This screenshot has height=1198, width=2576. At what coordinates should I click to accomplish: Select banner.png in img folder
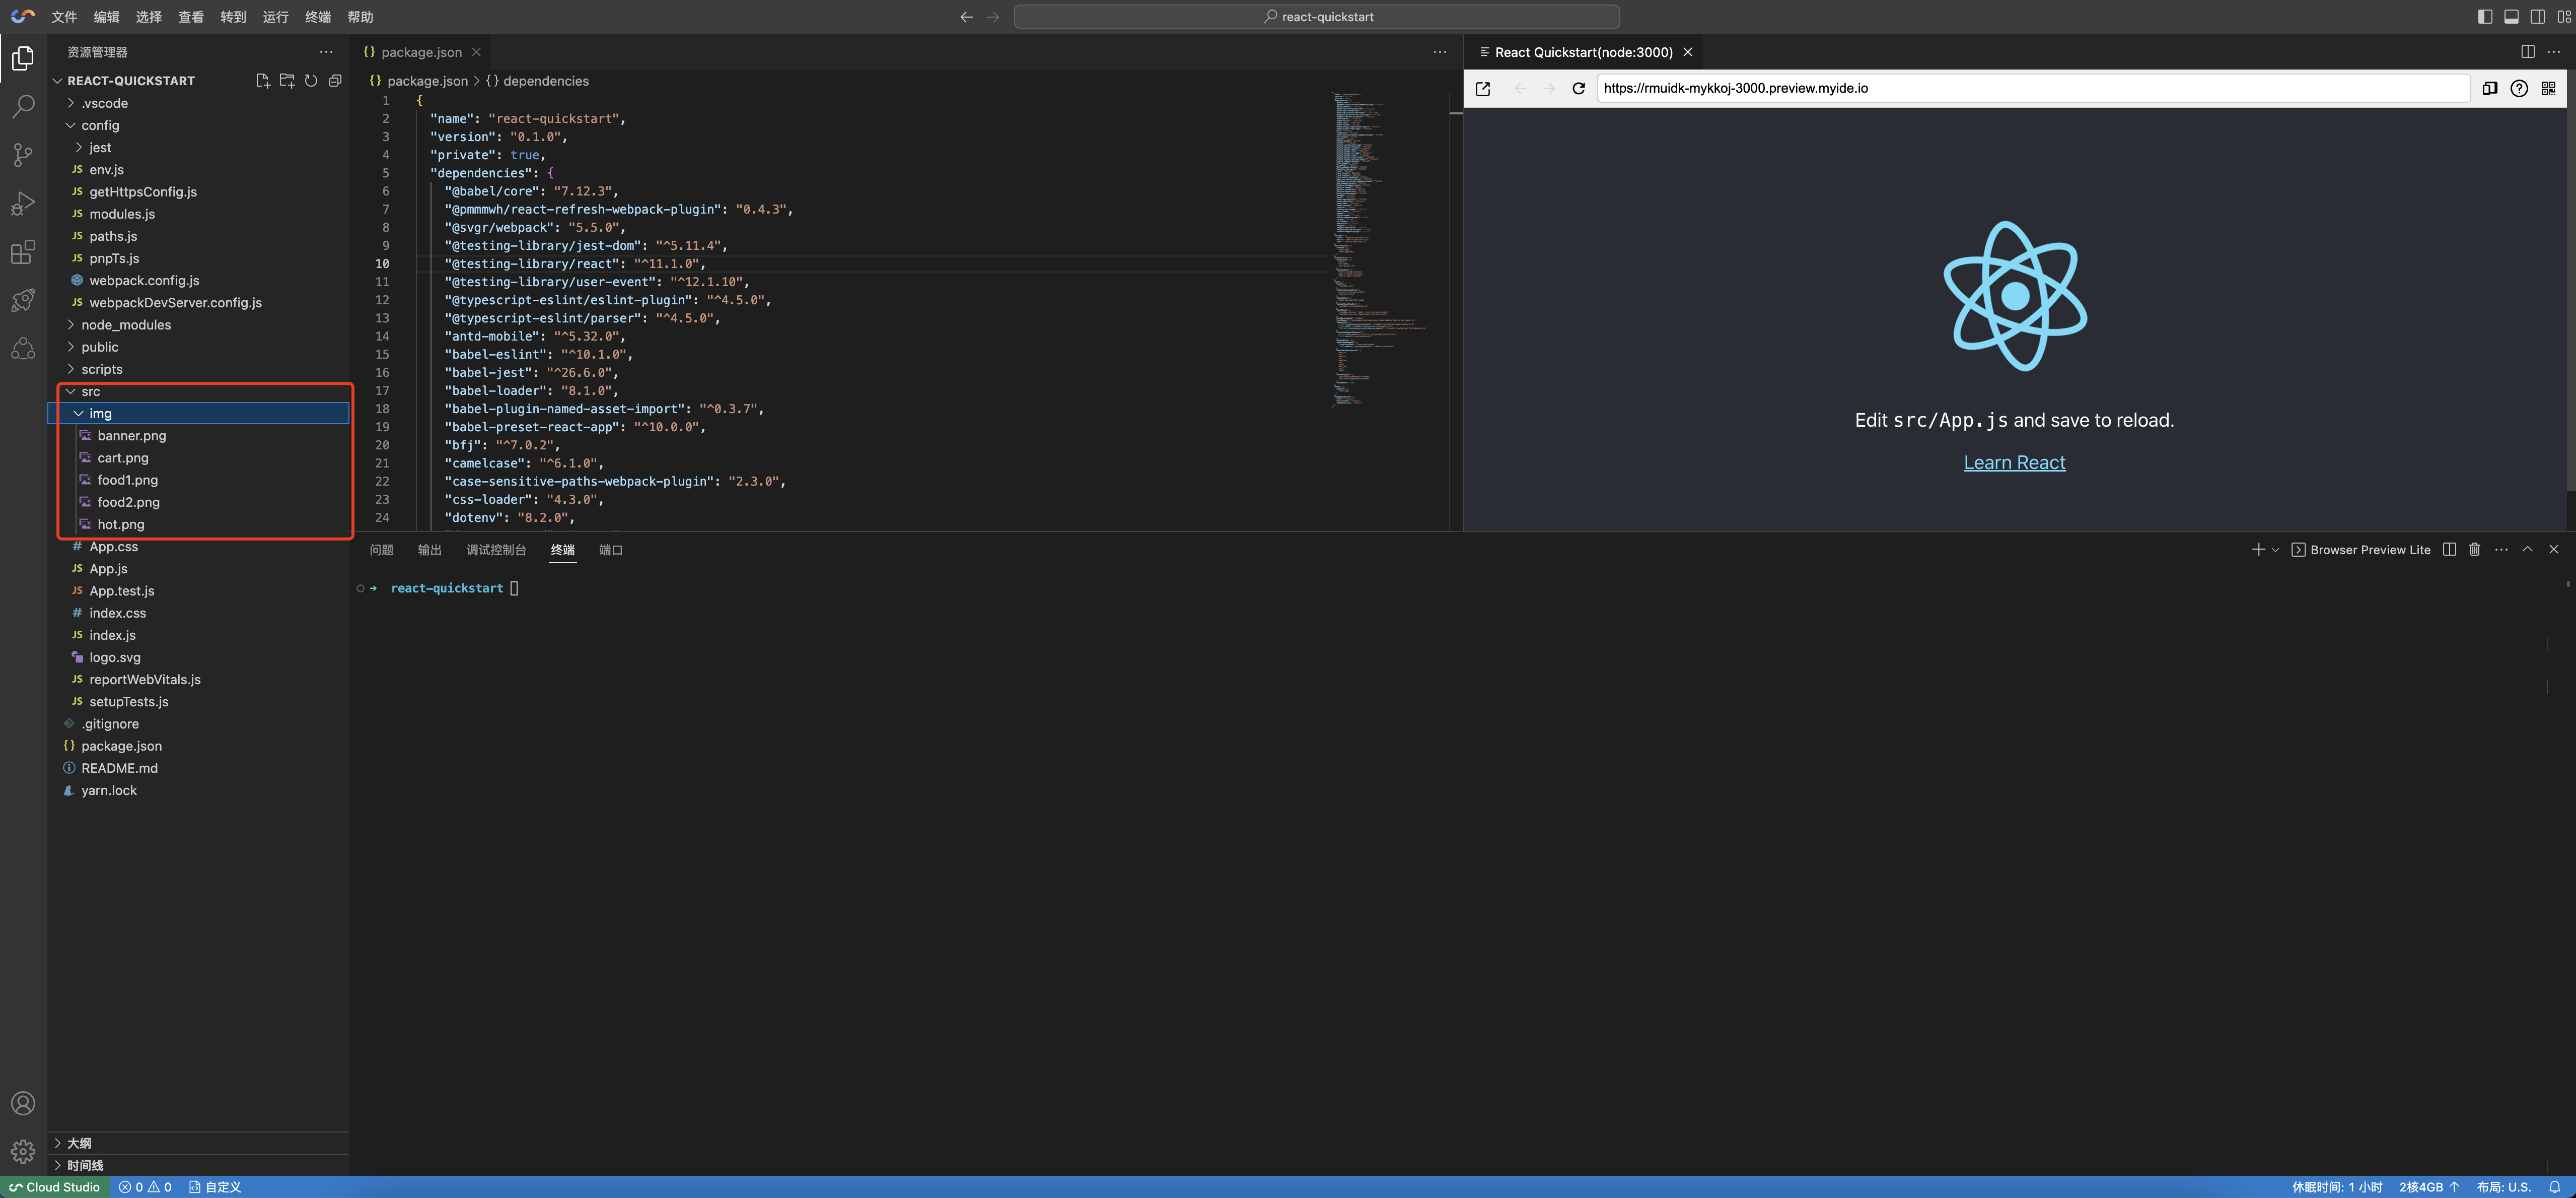(x=131, y=435)
